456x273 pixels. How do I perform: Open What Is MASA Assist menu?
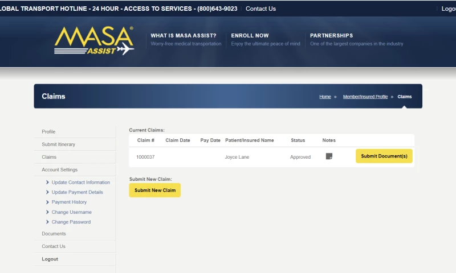tap(183, 36)
